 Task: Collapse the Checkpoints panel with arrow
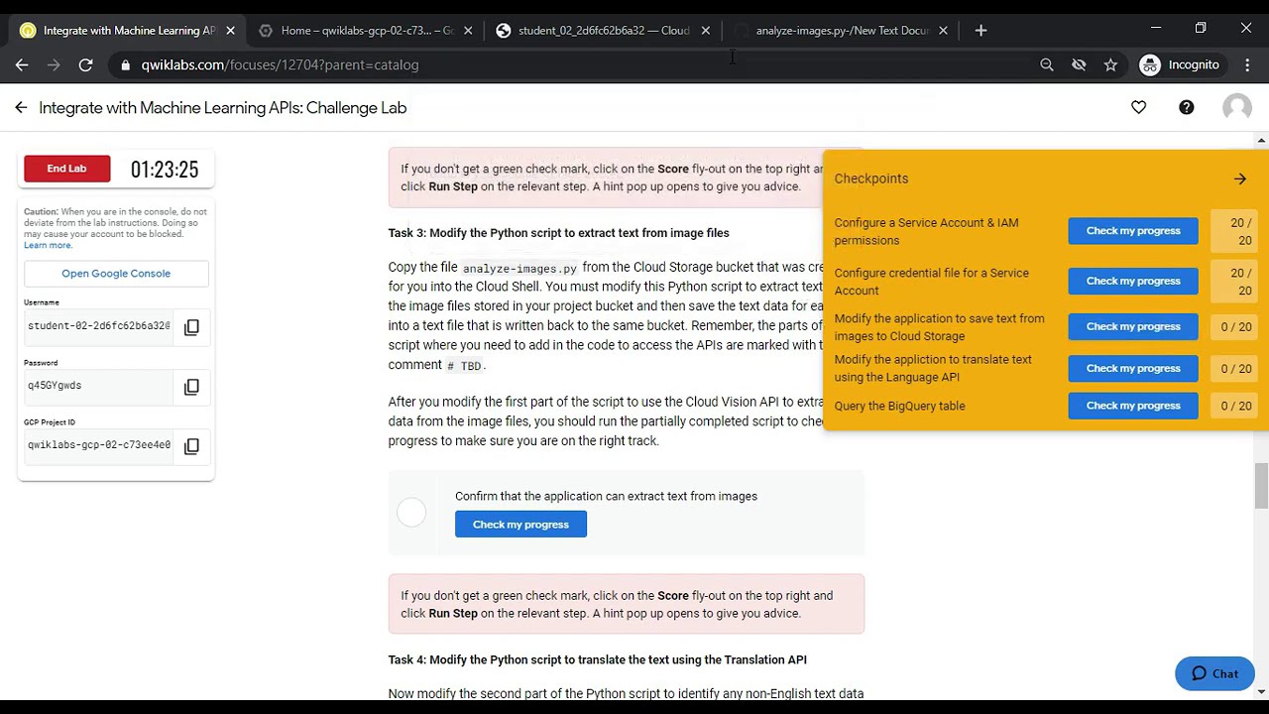coord(1240,178)
